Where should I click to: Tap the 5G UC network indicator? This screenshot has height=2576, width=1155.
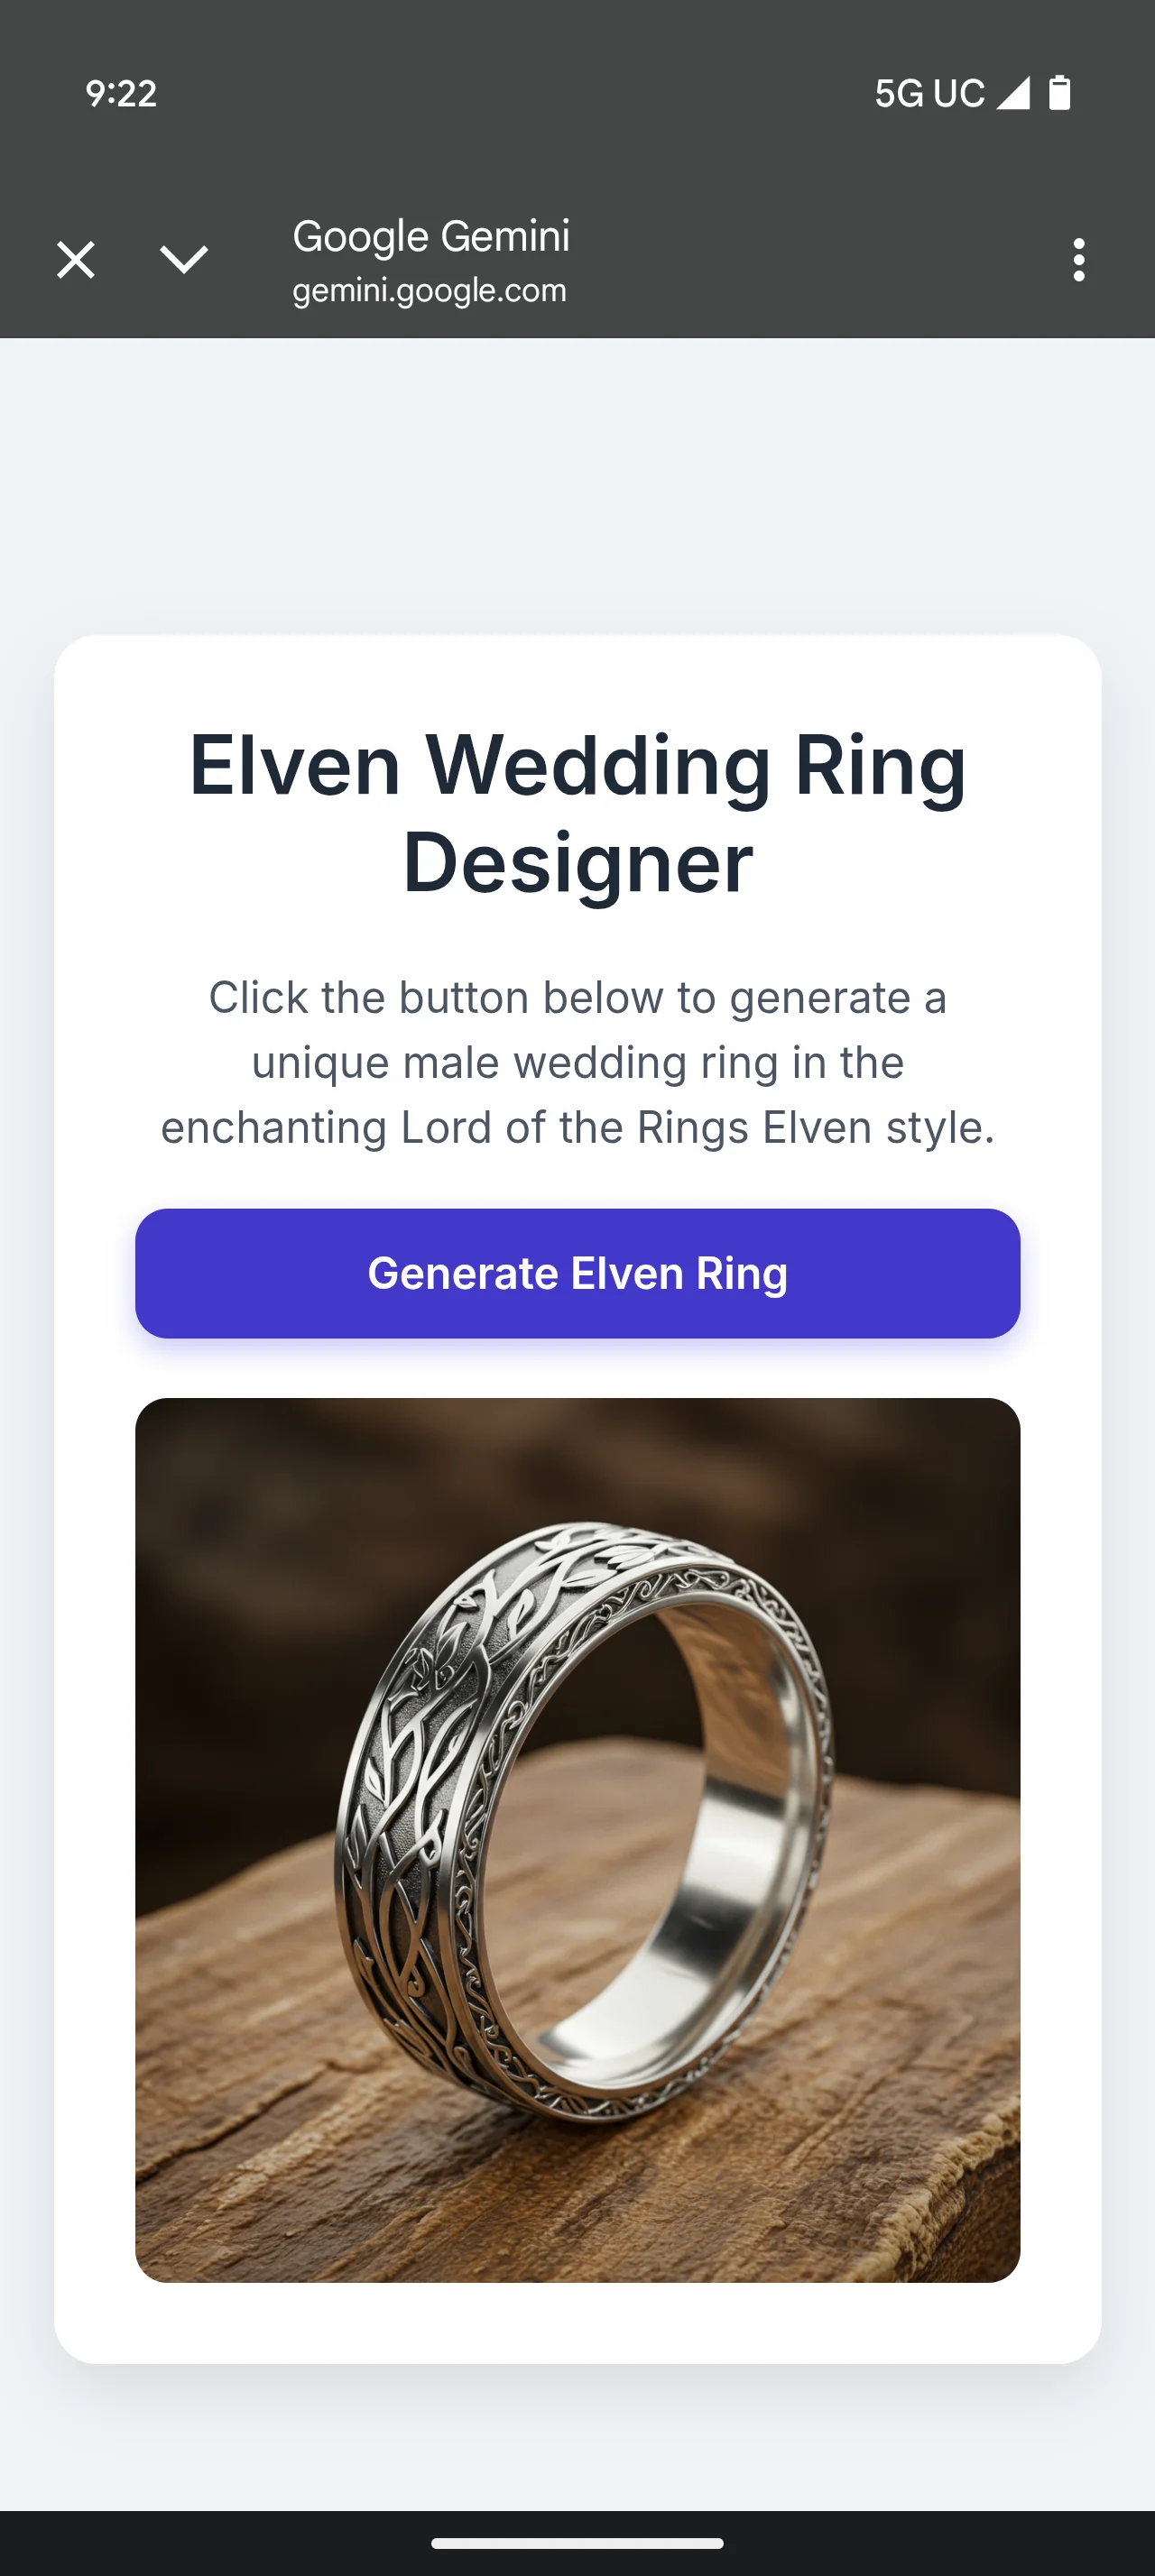pos(930,93)
